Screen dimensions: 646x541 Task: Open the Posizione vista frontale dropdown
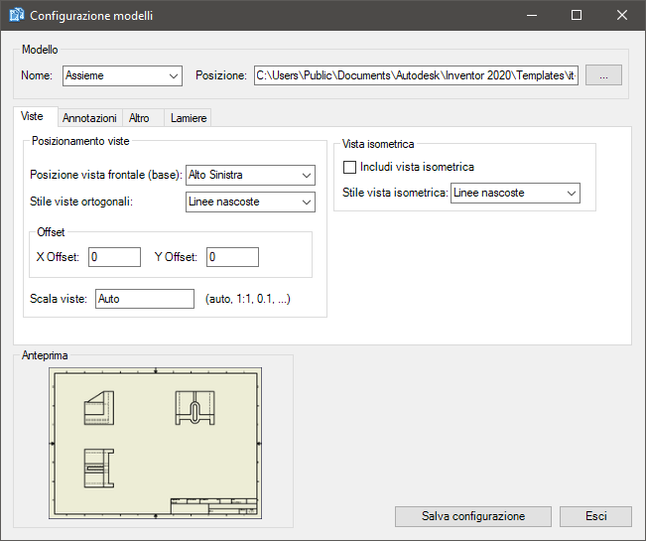(250, 175)
